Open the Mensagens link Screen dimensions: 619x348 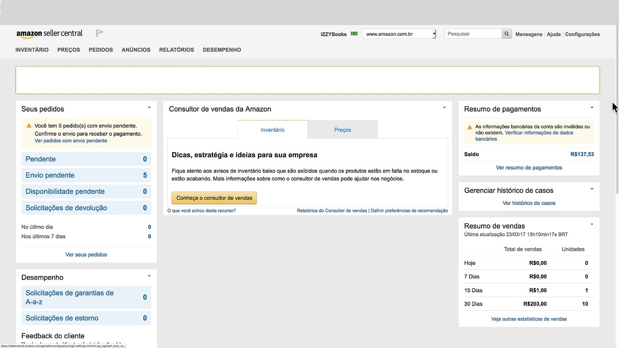(x=529, y=34)
